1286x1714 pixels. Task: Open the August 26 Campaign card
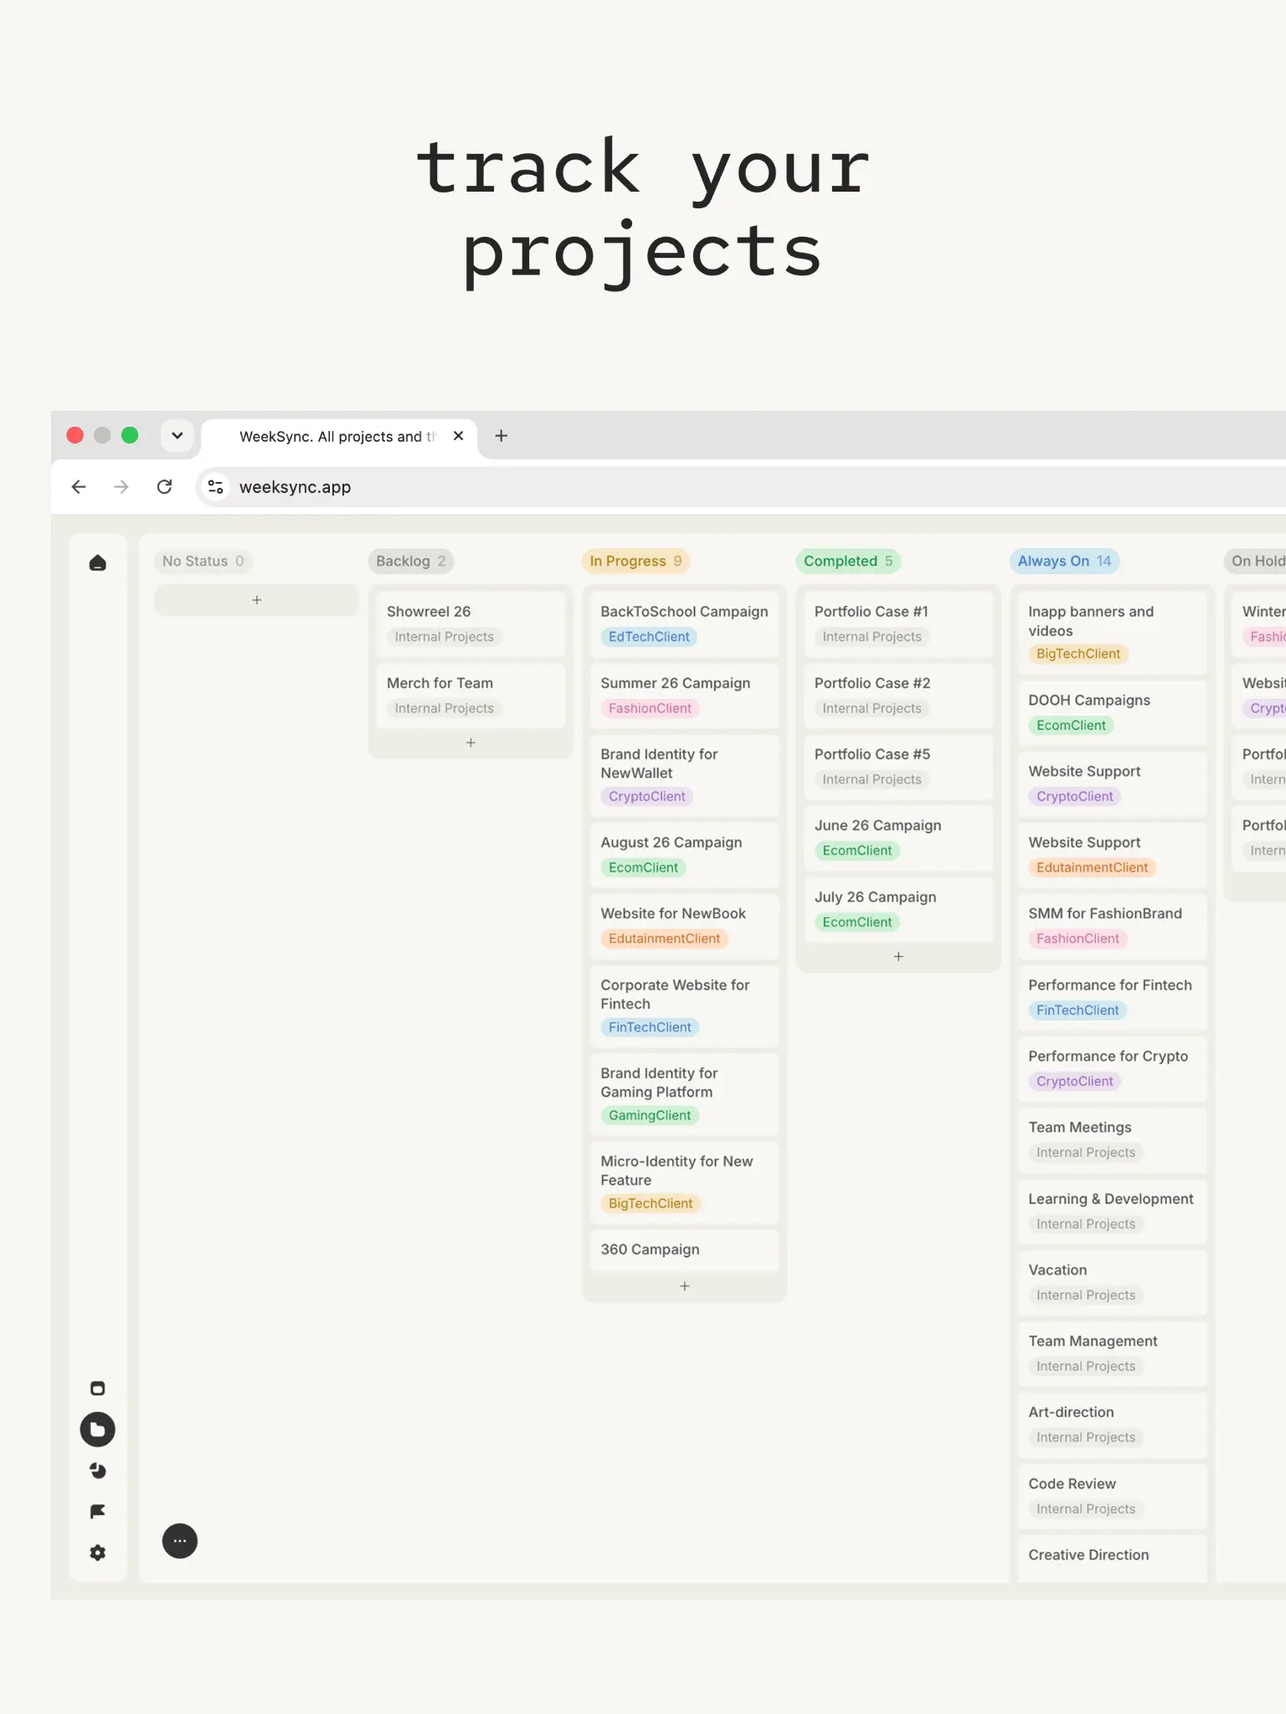[x=684, y=854]
